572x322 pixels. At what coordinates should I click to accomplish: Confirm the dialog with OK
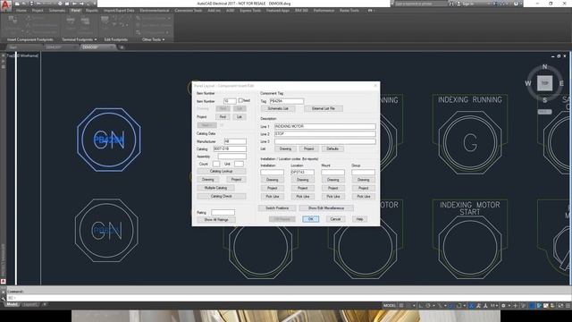pos(310,219)
